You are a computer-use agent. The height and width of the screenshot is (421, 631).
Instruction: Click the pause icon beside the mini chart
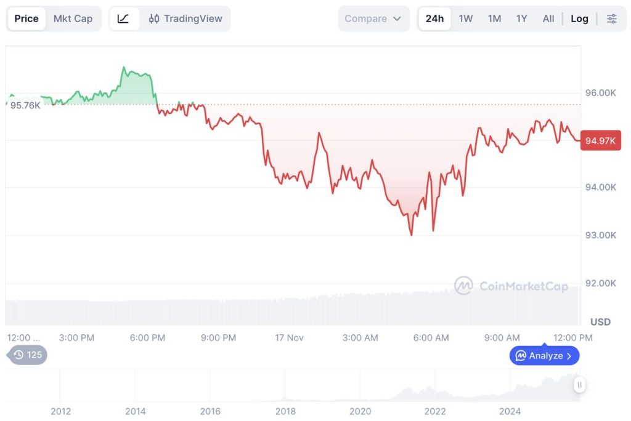click(x=579, y=384)
